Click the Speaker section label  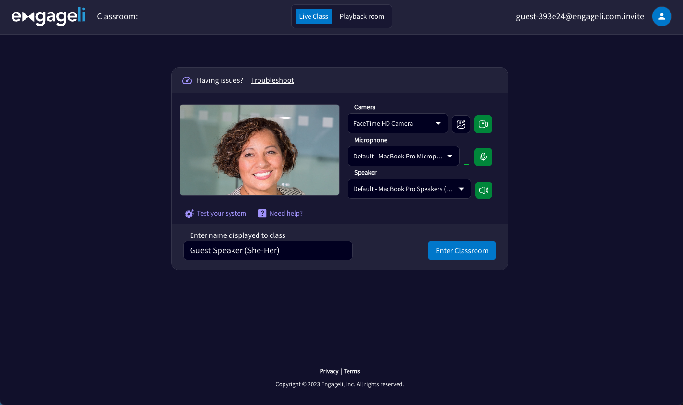[365, 173]
